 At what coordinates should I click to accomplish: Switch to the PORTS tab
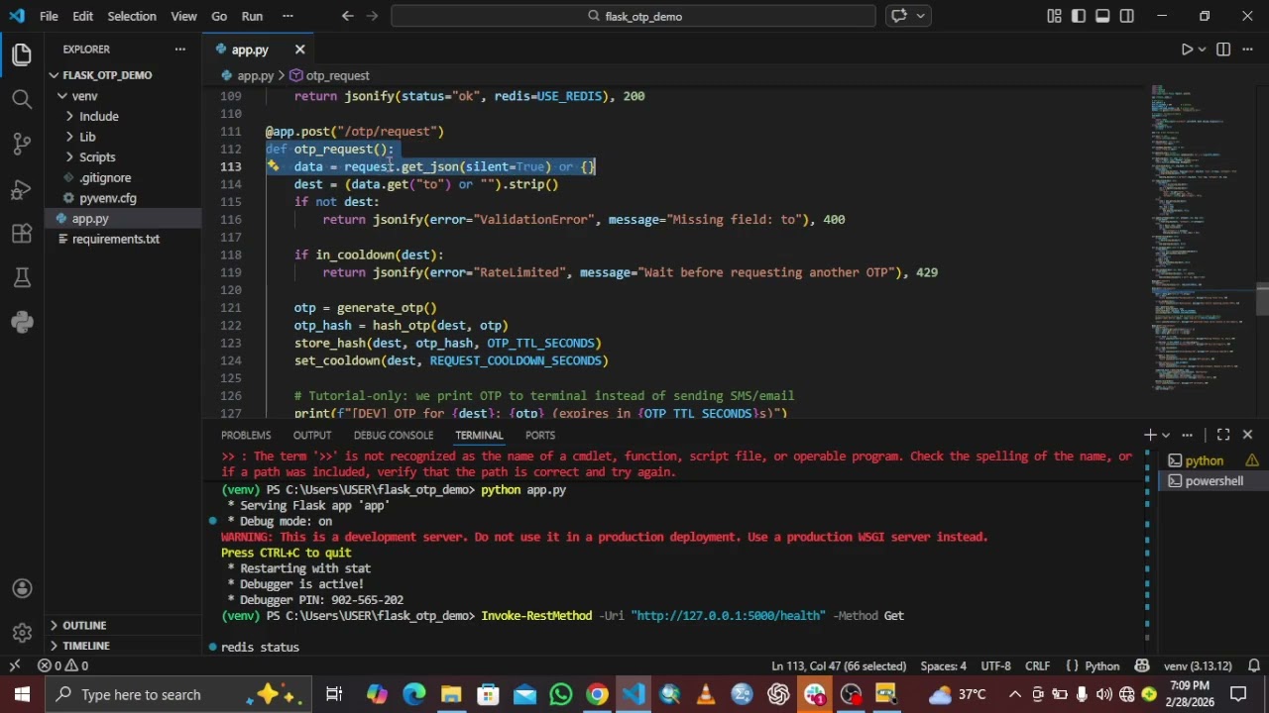coord(540,436)
